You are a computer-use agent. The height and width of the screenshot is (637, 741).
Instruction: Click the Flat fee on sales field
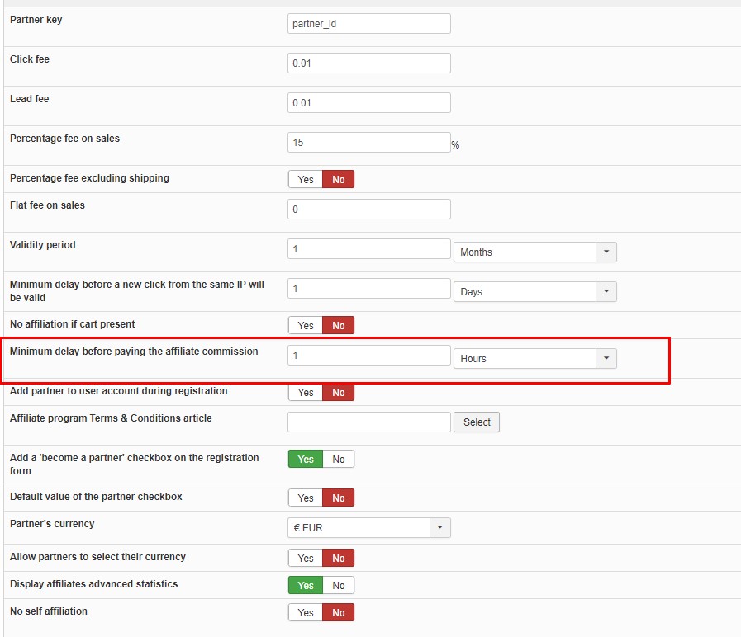(368, 210)
